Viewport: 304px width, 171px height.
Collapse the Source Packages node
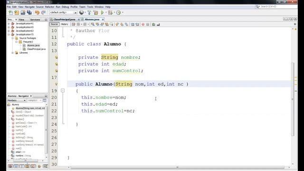(x=13, y=38)
